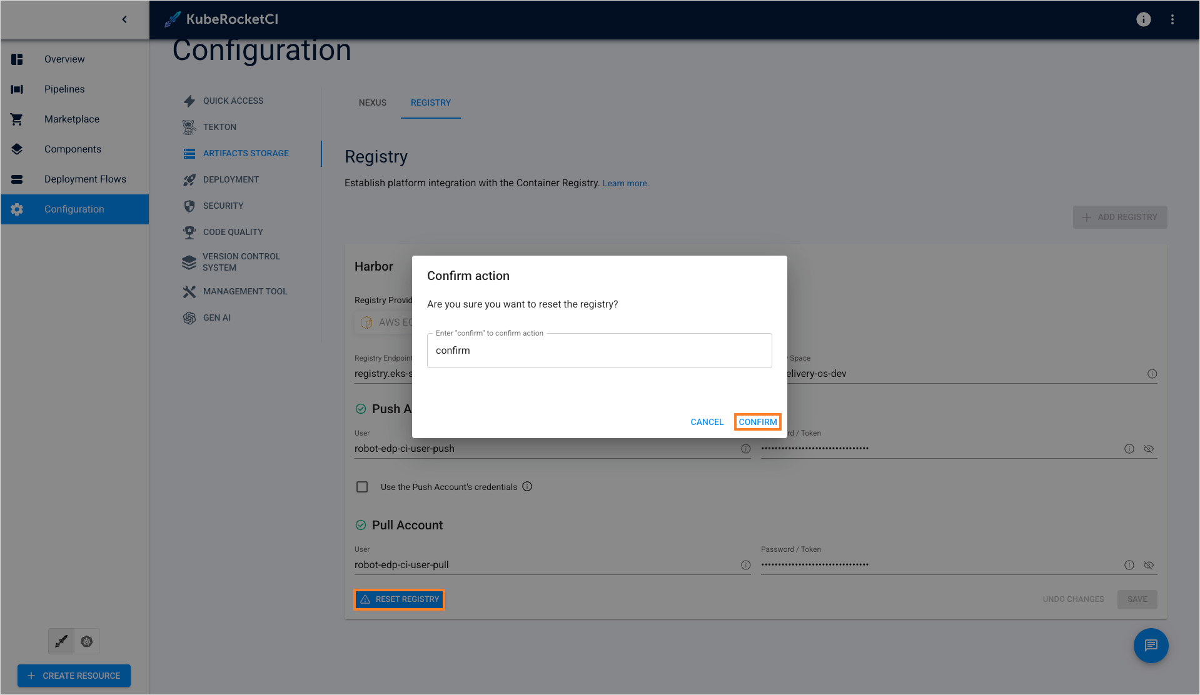Image resolution: width=1200 pixels, height=695 pixels.
Task: Enable the Push Account's credentials checkbox
Action: (x=362, y=486)
